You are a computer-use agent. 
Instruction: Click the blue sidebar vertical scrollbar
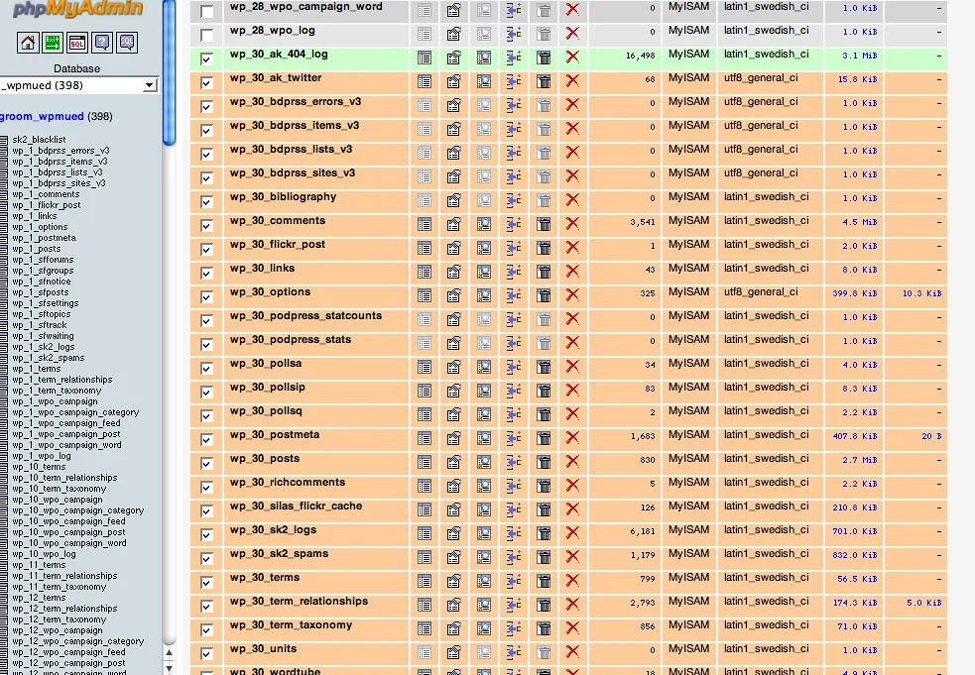(170, 69)
